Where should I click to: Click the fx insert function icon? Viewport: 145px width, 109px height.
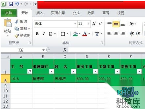(65, 50)
